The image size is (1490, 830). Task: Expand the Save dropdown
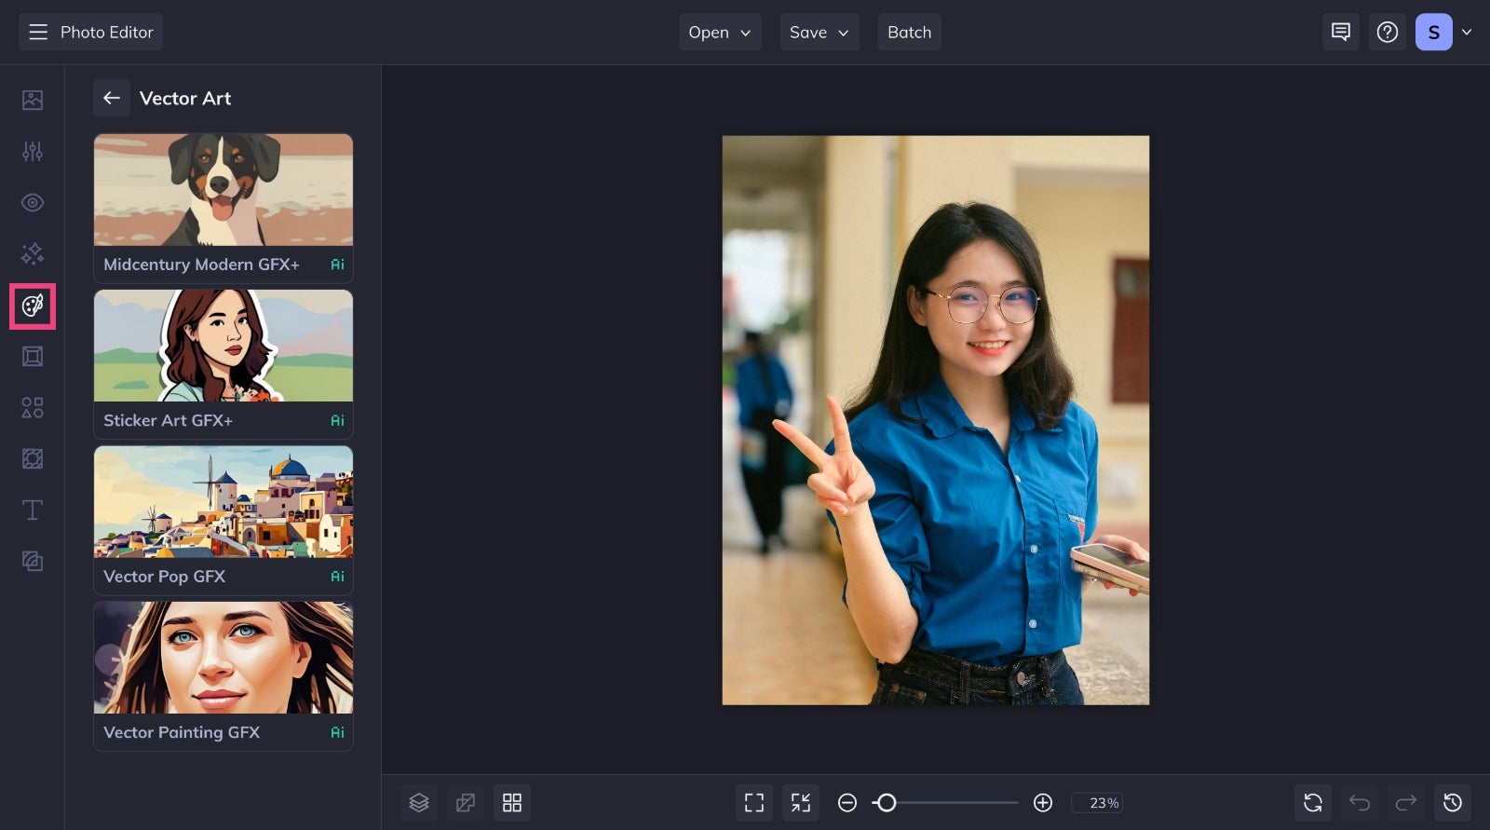[x=819, y=32]
